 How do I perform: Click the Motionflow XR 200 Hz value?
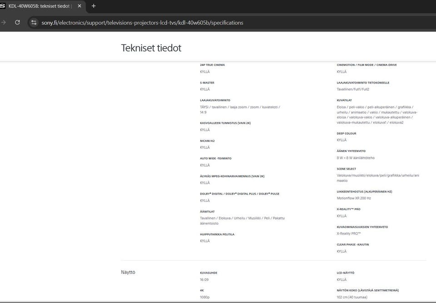(354, 198)
